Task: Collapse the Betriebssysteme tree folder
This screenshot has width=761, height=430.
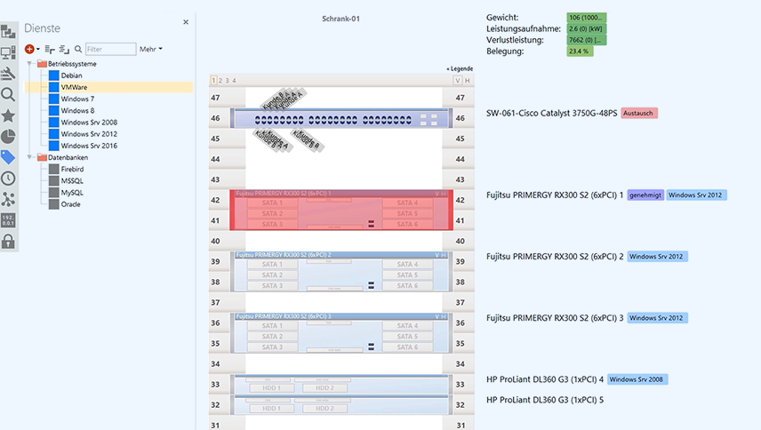Action: click(30, 64)
